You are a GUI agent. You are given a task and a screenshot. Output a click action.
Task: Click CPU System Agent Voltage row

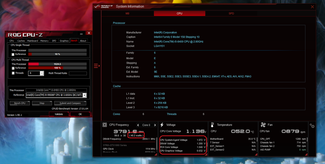pyautogui.click(x=183, y=140)
